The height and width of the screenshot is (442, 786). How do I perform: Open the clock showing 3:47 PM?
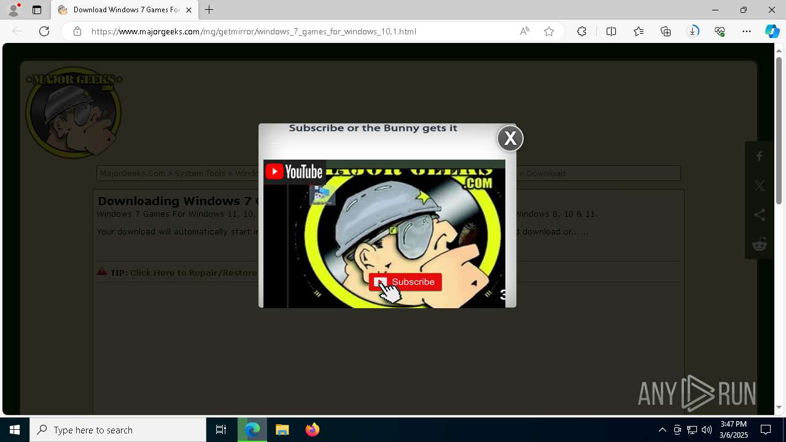coord(734,430)
